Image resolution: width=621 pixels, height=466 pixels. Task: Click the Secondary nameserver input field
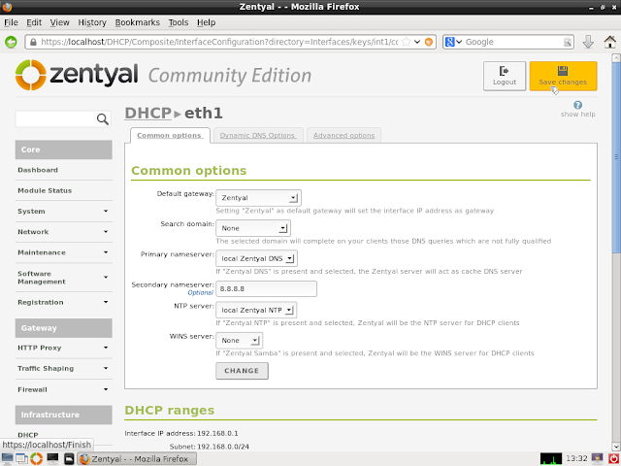pyautogui.click(x=266, y=289)
